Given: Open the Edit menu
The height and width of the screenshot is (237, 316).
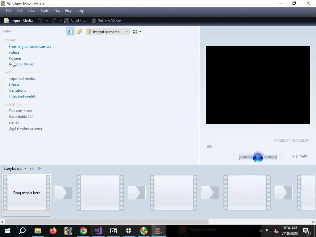Looking at the screenshot, I should [x=19, y=11].
